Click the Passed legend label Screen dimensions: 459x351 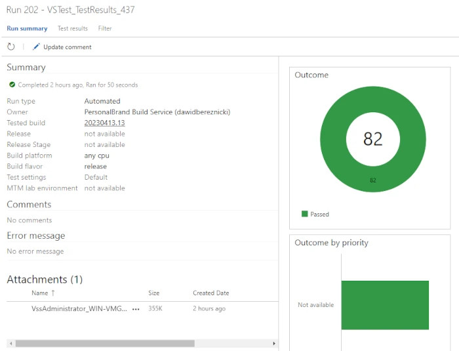pyautogui.click(x=320, y=214)
